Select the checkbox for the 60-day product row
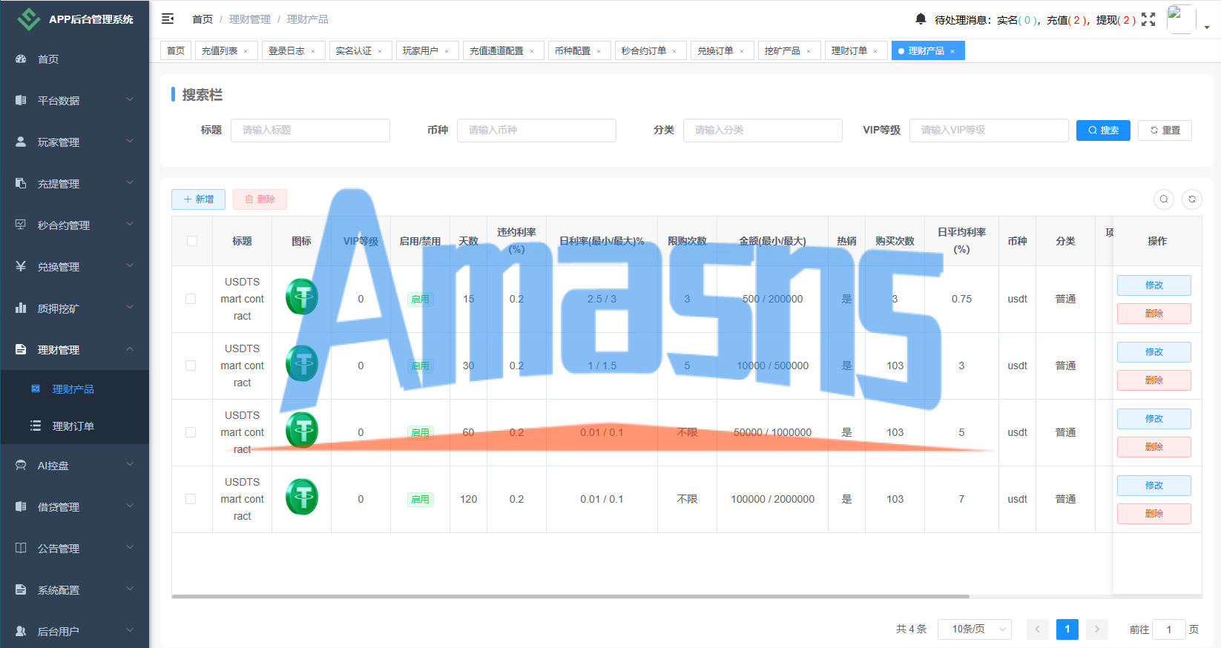The width and height of the screenshot is (1221, 648). pos(191,432)
